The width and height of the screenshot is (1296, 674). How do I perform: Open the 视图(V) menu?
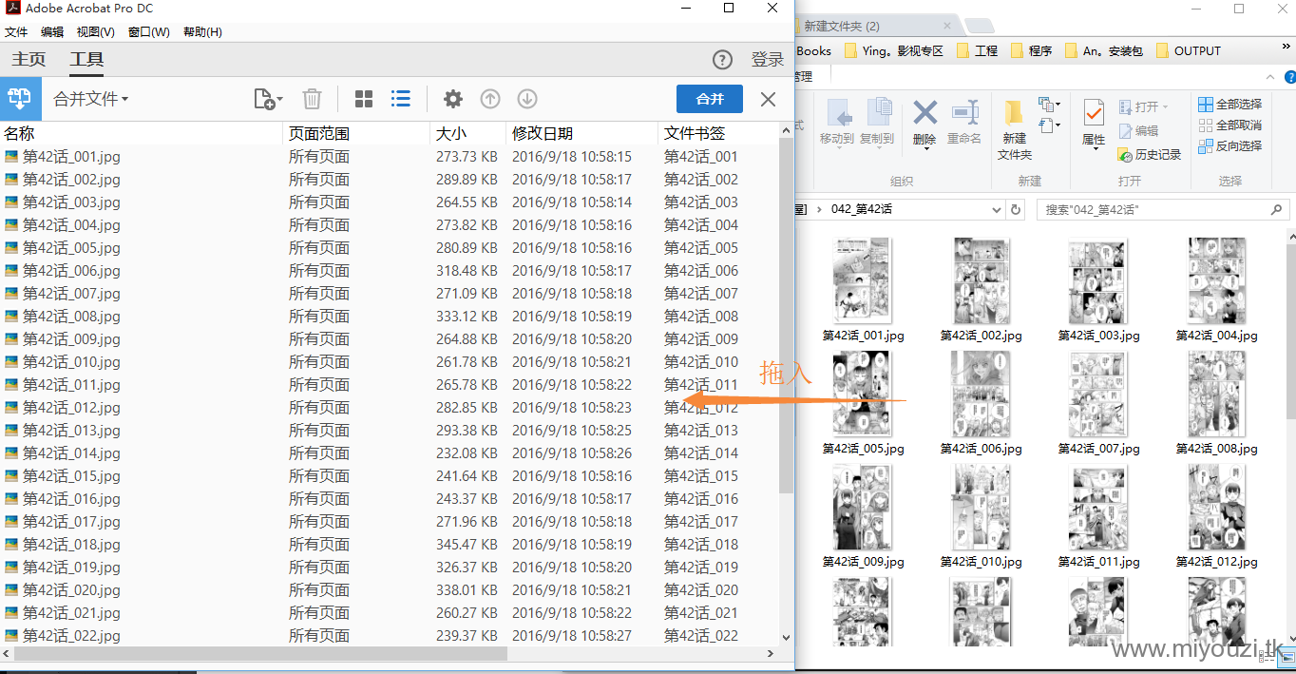click(x=96, y=31)
